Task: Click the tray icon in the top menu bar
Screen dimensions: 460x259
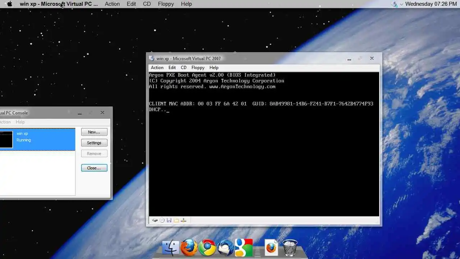Action: pos(394,4)
